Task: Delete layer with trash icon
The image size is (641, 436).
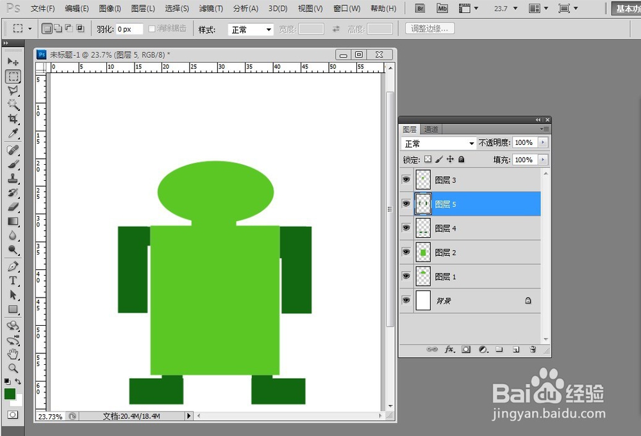Action: pyautogui.click(x=533, y=349)
